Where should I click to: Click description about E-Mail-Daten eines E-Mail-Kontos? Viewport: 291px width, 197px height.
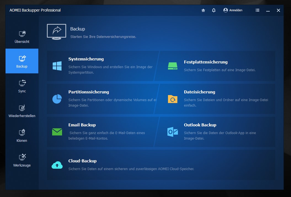click(107, 136)
